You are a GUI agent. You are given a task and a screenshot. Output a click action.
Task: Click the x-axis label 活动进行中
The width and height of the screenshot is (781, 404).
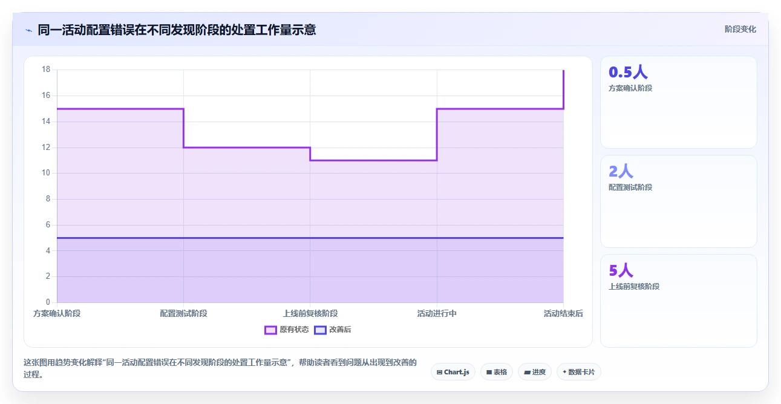click(437, 313)
